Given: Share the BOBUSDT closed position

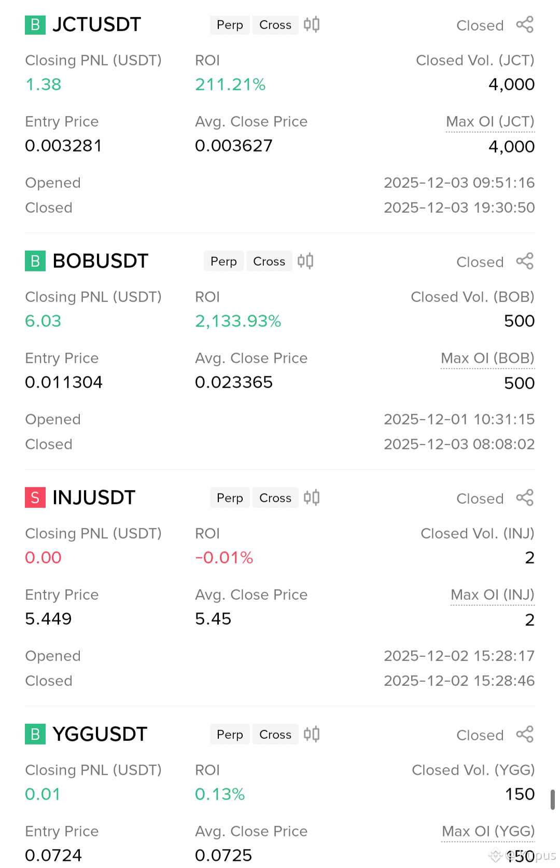Looking at the screenshot, I should coord(525,261).
